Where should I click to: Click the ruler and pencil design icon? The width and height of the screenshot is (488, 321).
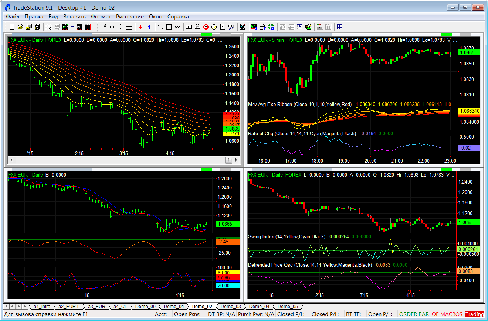[x=243, y=27]
